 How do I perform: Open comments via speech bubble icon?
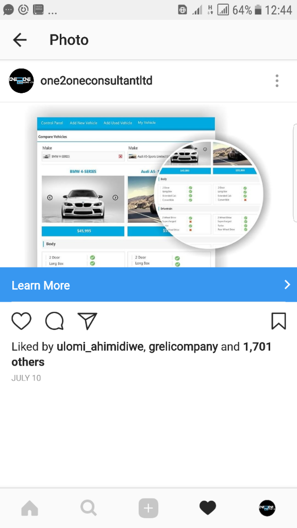[55, 321]
